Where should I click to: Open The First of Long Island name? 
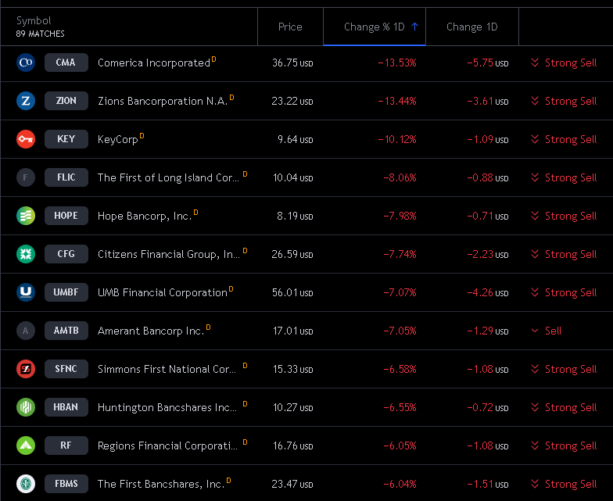point(168,178)
